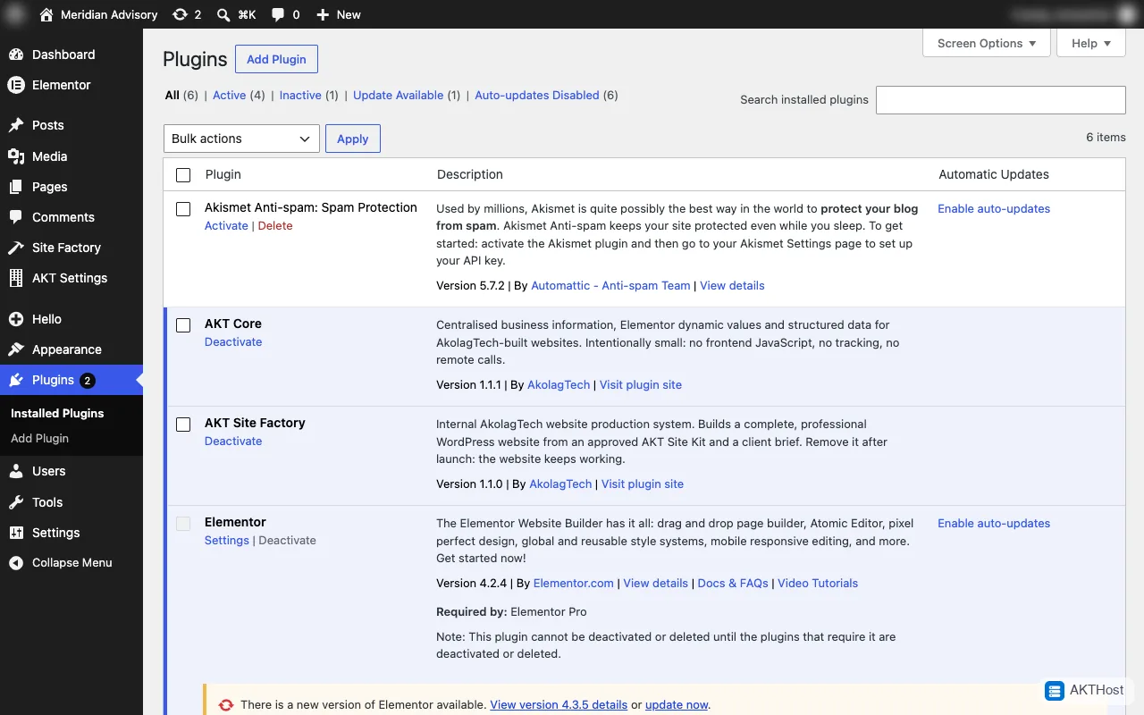Expand the Screen Options panel

pyautogui.click(x=987, y=43)
